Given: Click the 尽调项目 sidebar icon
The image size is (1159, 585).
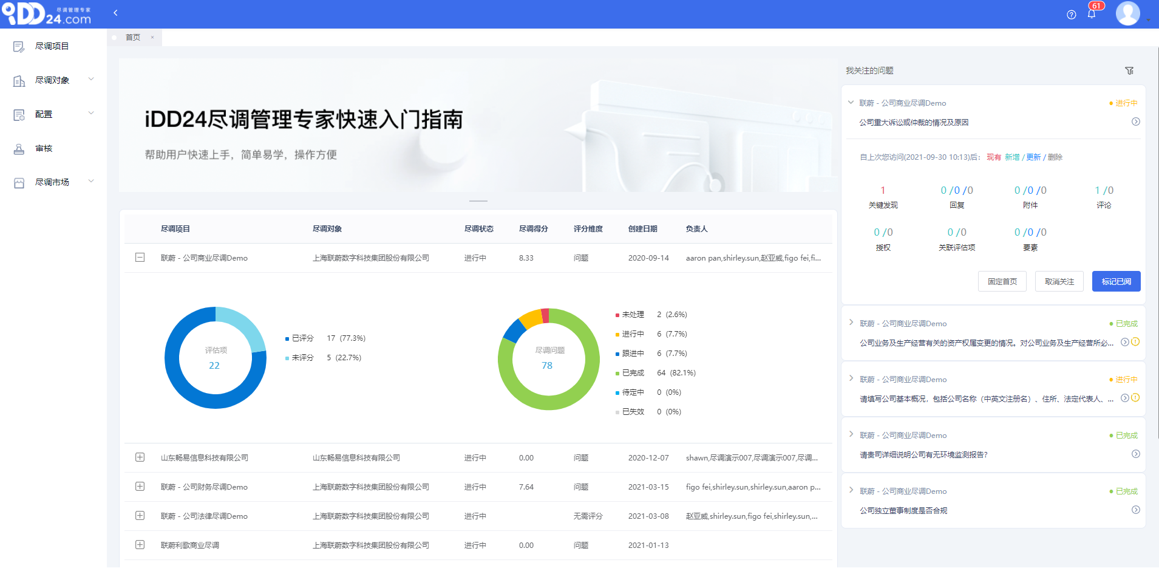Looking at the screenshot, I should [x=19, y=47].
